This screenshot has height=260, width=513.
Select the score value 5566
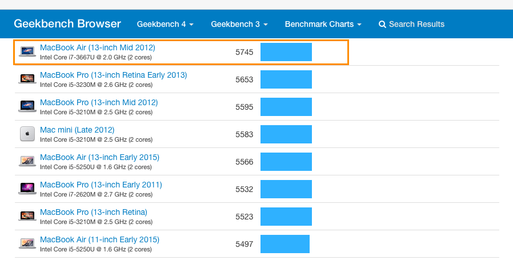coord(245,162)
